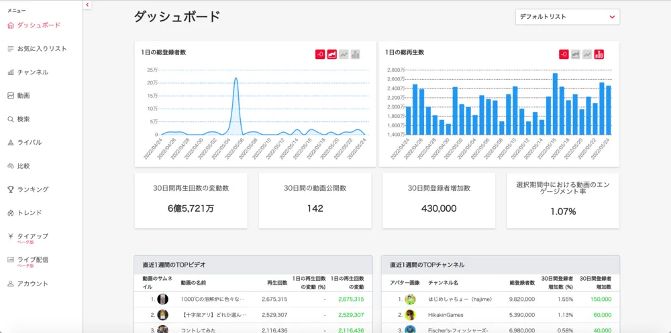
Task: Click the ダッシュボード home icon
Action: click(x=11, y=25)
